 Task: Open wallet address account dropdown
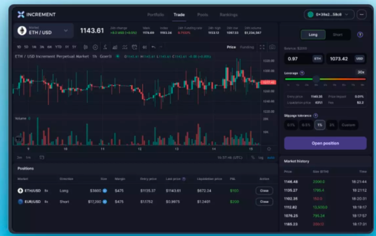pos(329,14)
